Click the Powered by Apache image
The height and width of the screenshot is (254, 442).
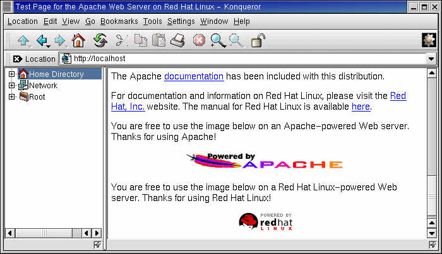[x=264, y=161]
